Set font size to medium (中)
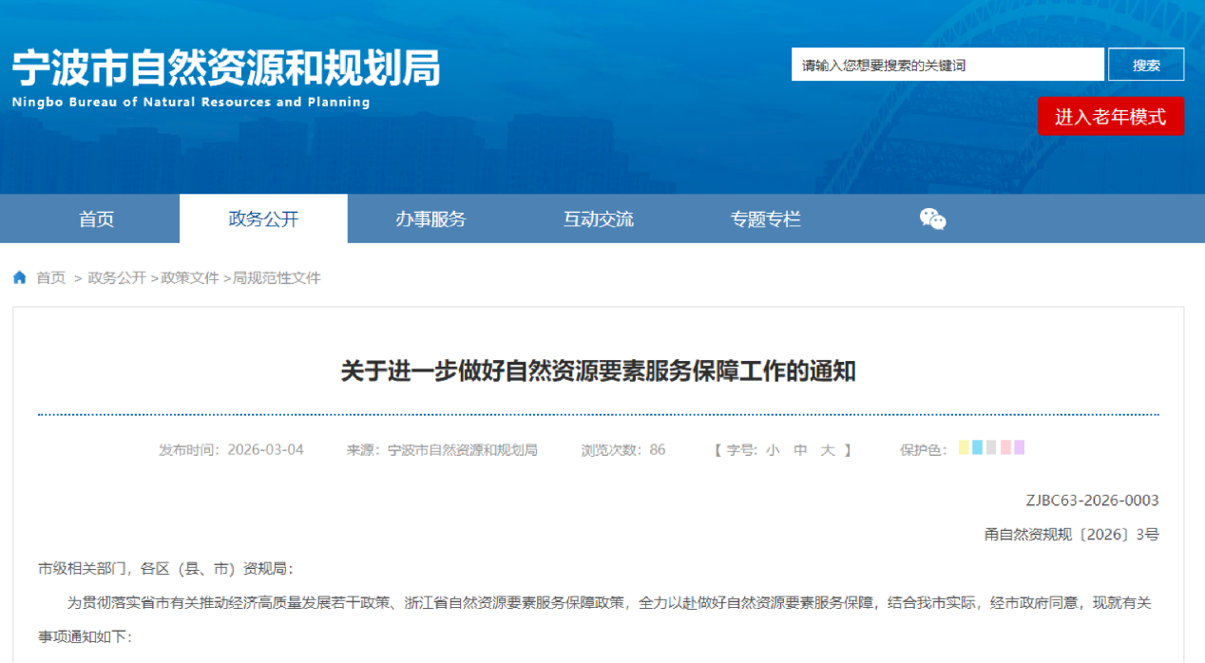Image resolution: width=1205 pixels, height=663 pixels. 800,450
